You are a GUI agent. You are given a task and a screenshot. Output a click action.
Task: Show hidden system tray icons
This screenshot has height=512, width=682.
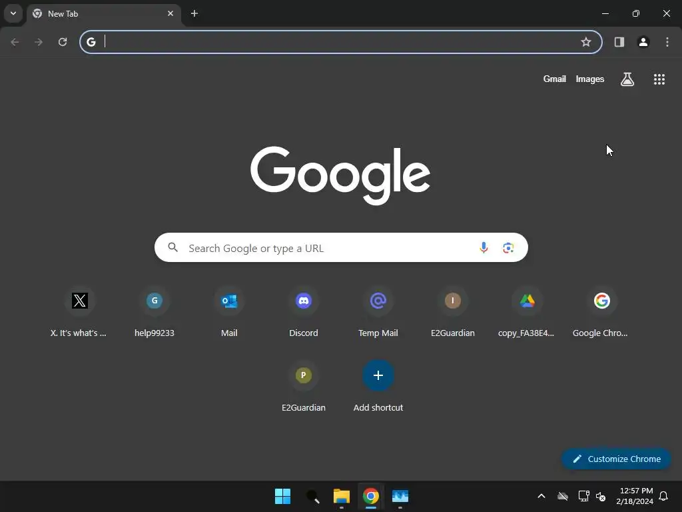541,496
